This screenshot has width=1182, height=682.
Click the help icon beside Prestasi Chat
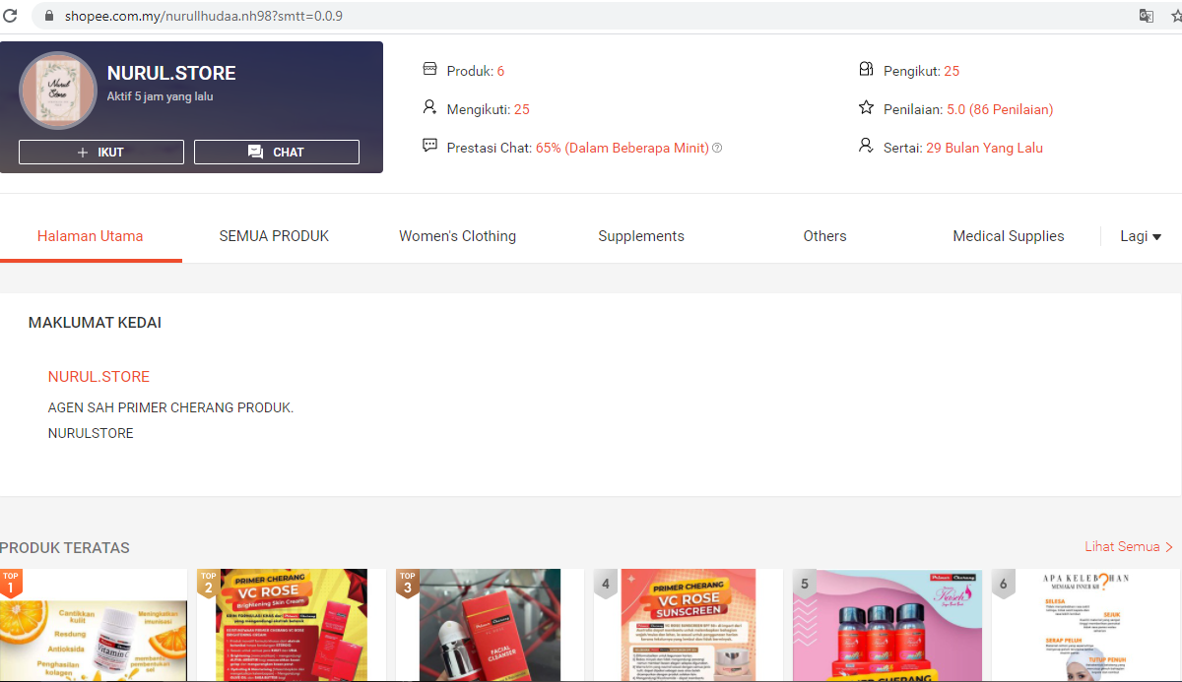point(717,148)
